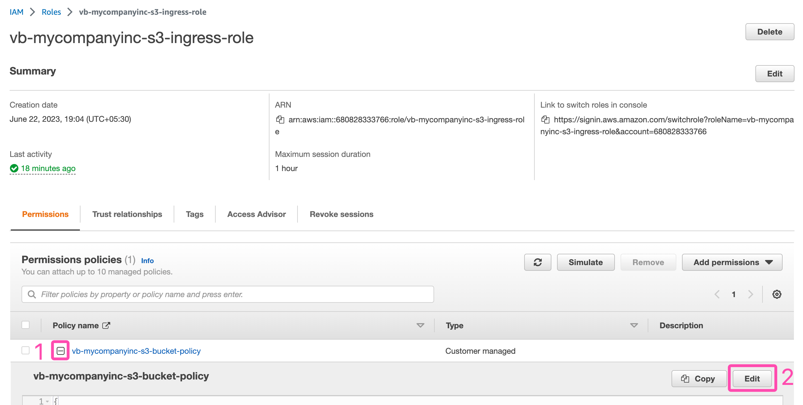
Task: Refresh the permissions policies list
Action: [538, 262]
